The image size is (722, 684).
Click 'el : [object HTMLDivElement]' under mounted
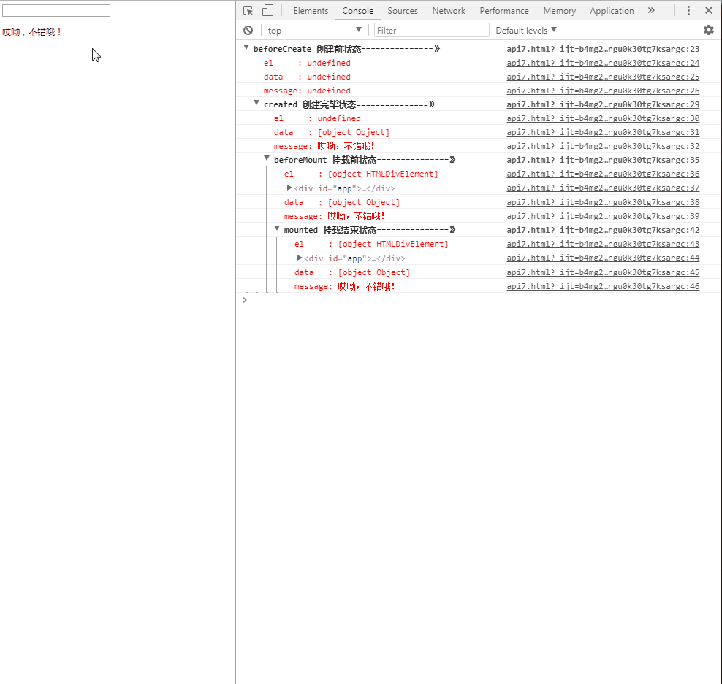point(371,244)
